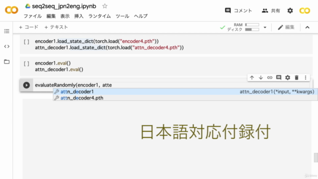Click the account avatar at top right
This screenshot has width=318, height=179.
click(x=305, y=10)
